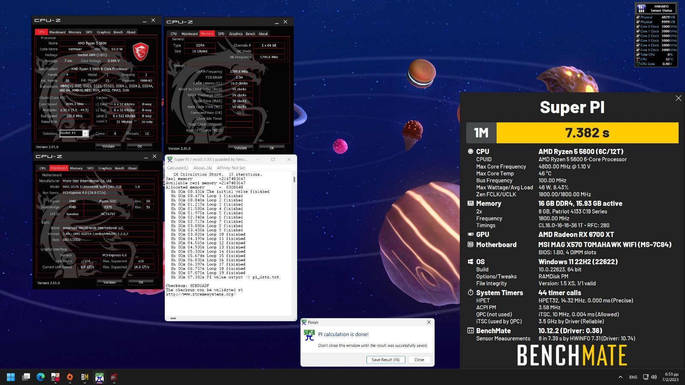Open the Windows Start menu
This screenshot has width=685, height=385.
coord(11,377)
